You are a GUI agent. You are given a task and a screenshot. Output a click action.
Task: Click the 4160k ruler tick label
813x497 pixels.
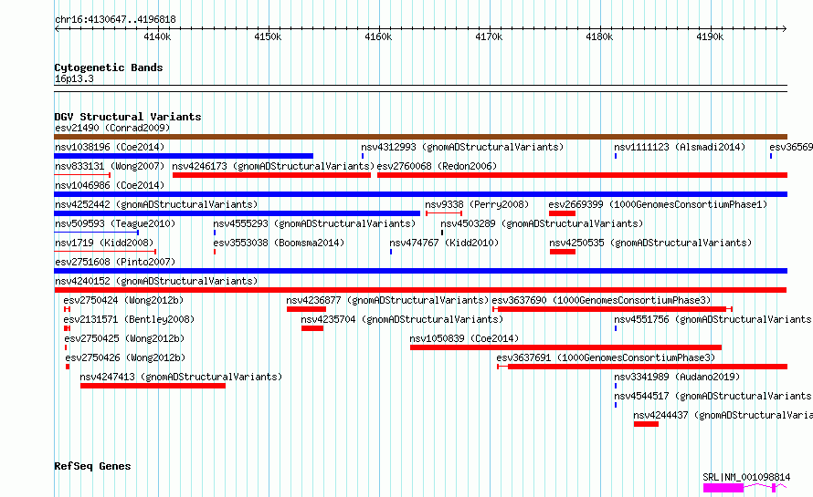point(378,36)
